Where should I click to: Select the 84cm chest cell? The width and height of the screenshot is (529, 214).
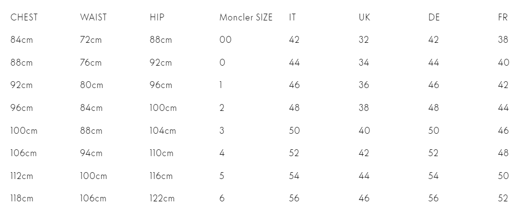pos(21,40)
